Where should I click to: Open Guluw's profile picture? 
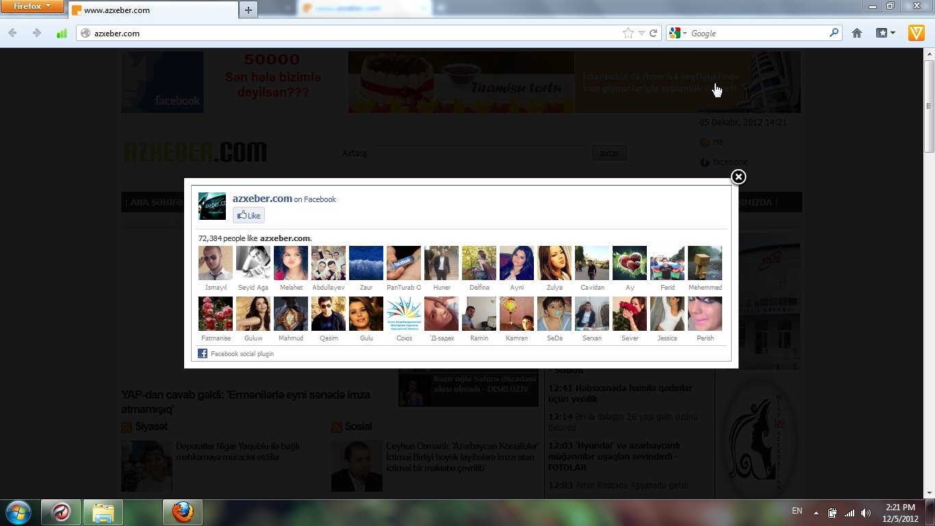253,314
